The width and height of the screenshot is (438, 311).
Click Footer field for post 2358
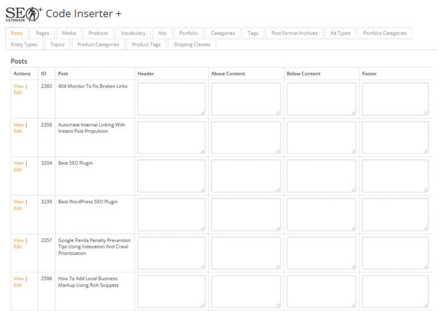[x=395, y=138]
